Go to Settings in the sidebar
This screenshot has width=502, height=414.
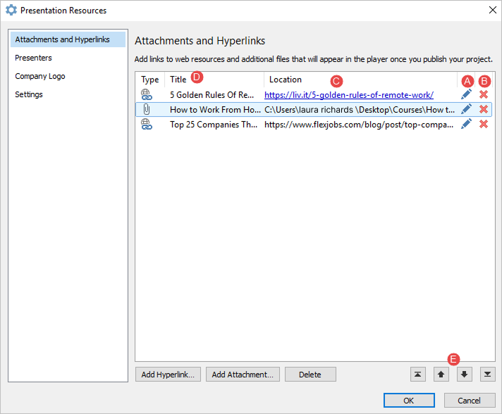(x=29, y=94)
